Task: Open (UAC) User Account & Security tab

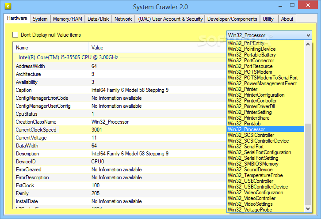Action: 170,19
